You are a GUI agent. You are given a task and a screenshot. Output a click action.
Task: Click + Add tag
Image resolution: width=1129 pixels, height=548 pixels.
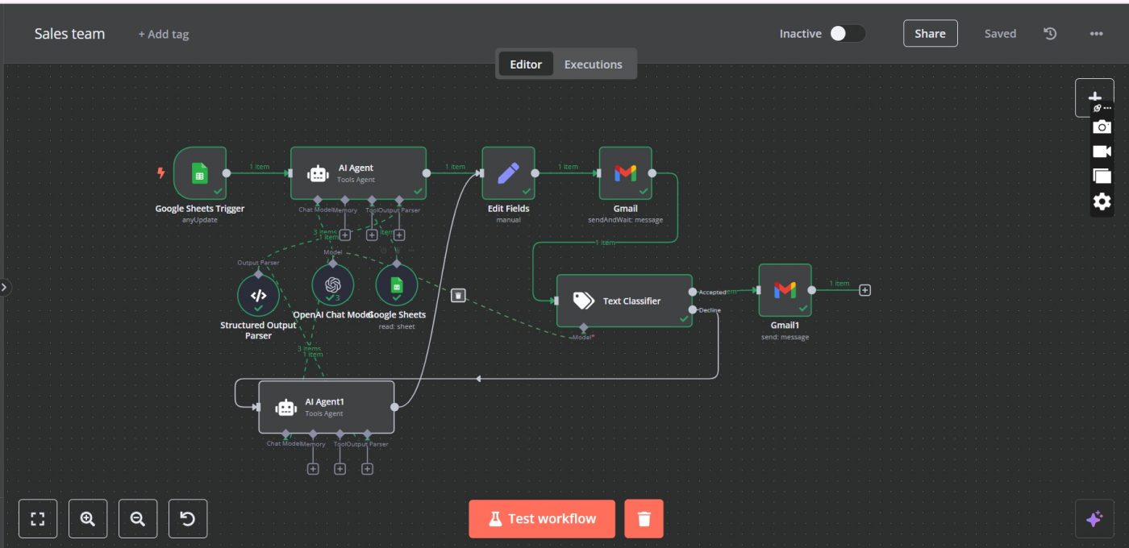pyautogui.click(x=164, y=34)
